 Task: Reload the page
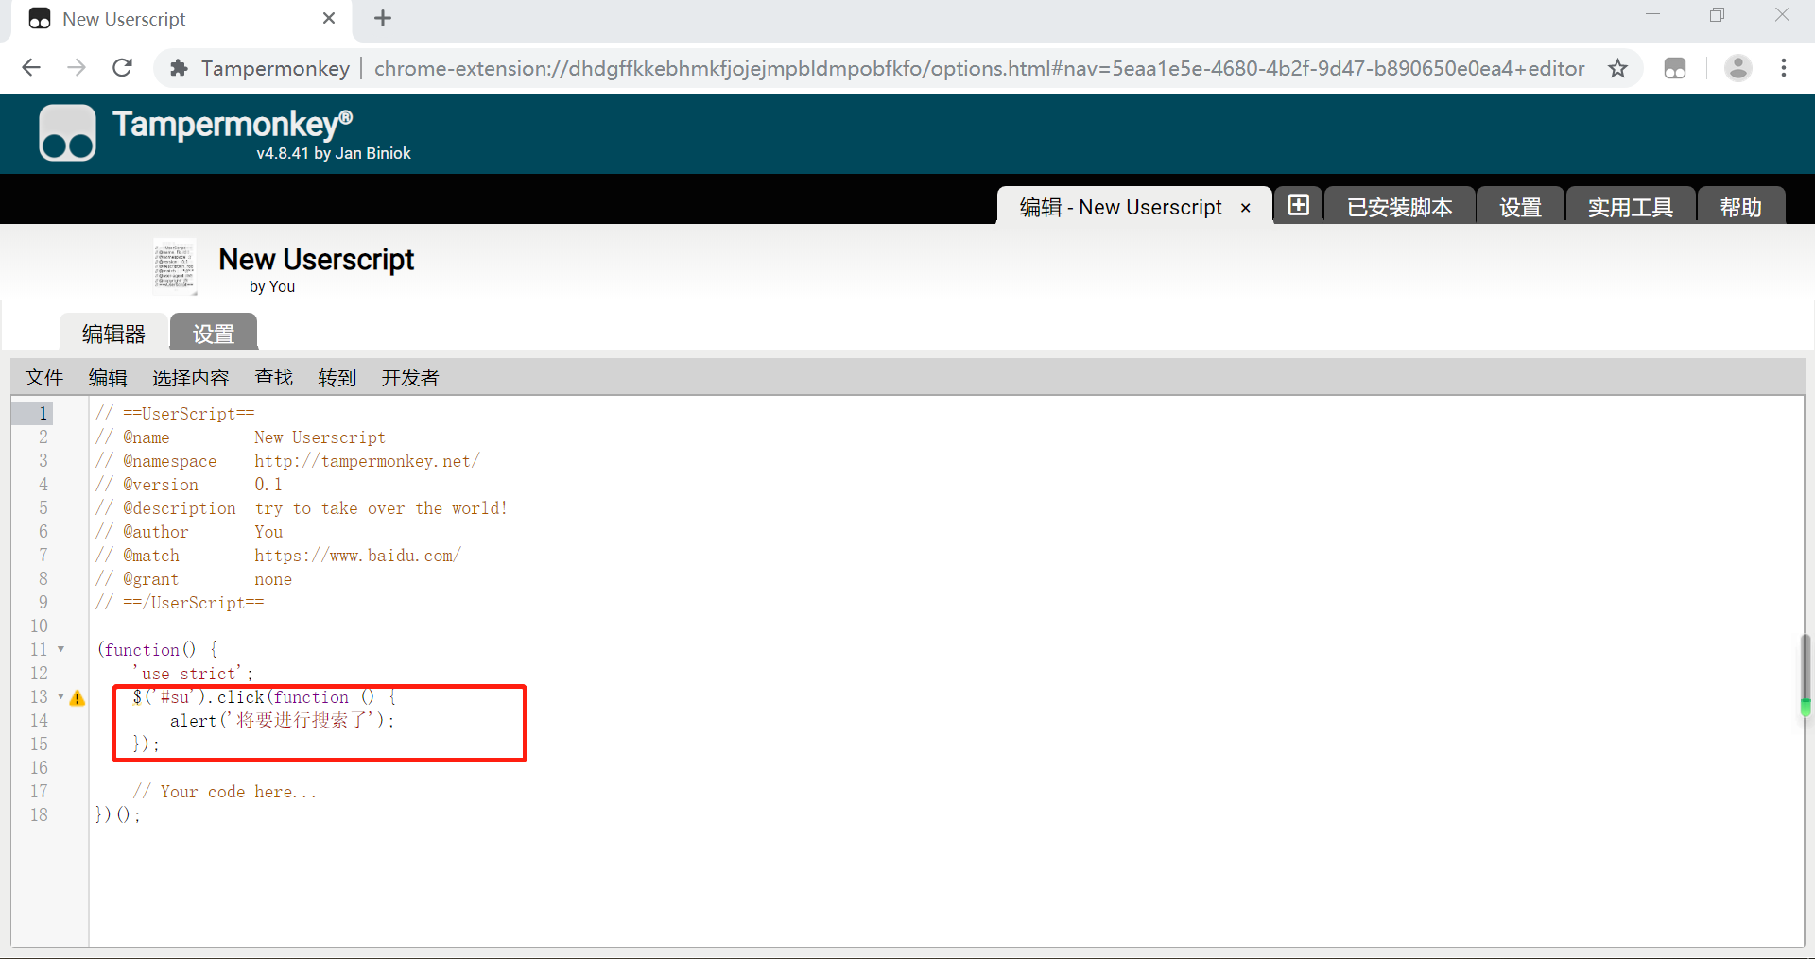[x=122, y=67]
